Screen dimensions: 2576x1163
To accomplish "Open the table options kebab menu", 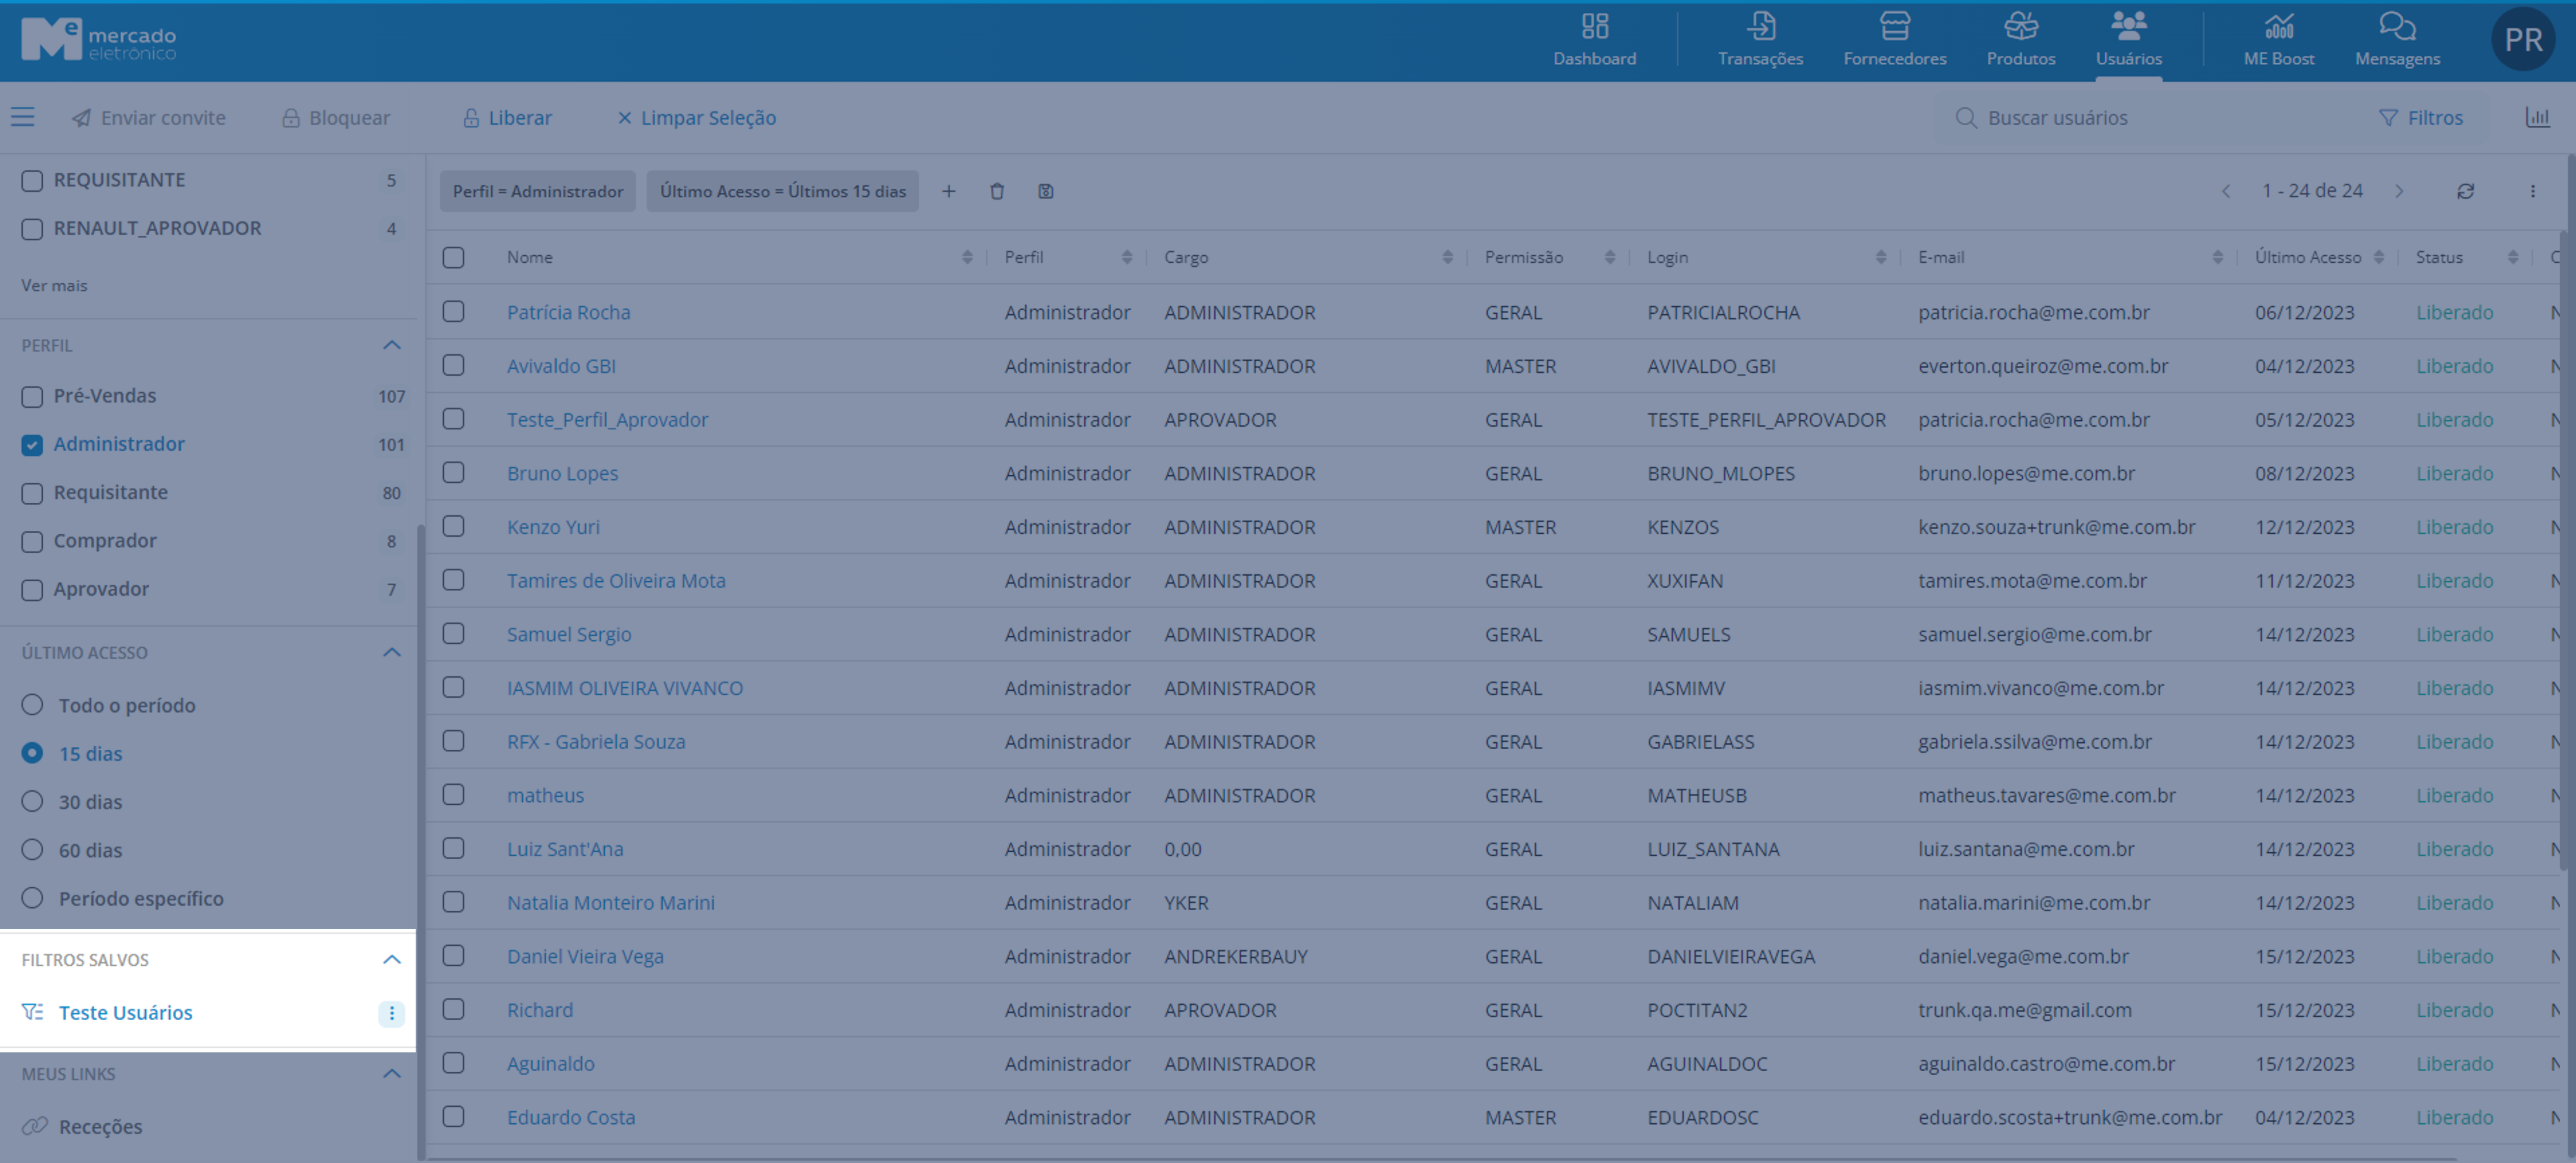I will click(x=2532, y=191).
